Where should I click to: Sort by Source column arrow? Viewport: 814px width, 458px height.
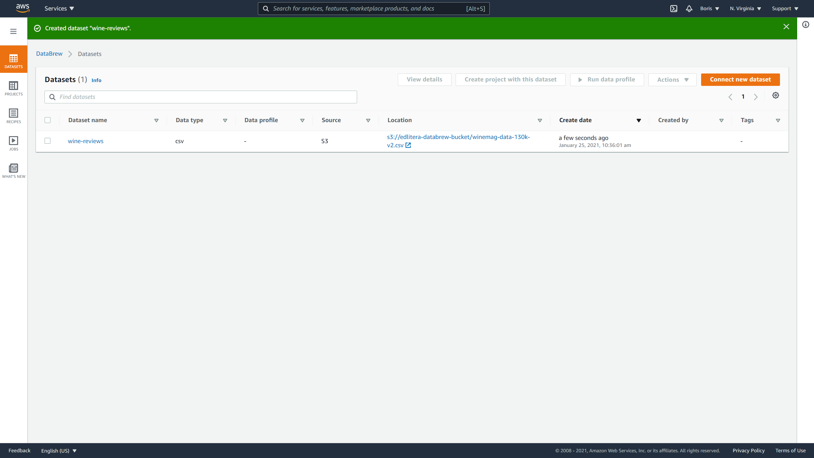(368, 120)
